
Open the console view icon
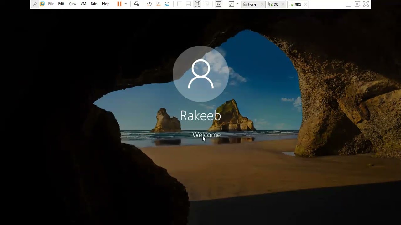(219, 4)
